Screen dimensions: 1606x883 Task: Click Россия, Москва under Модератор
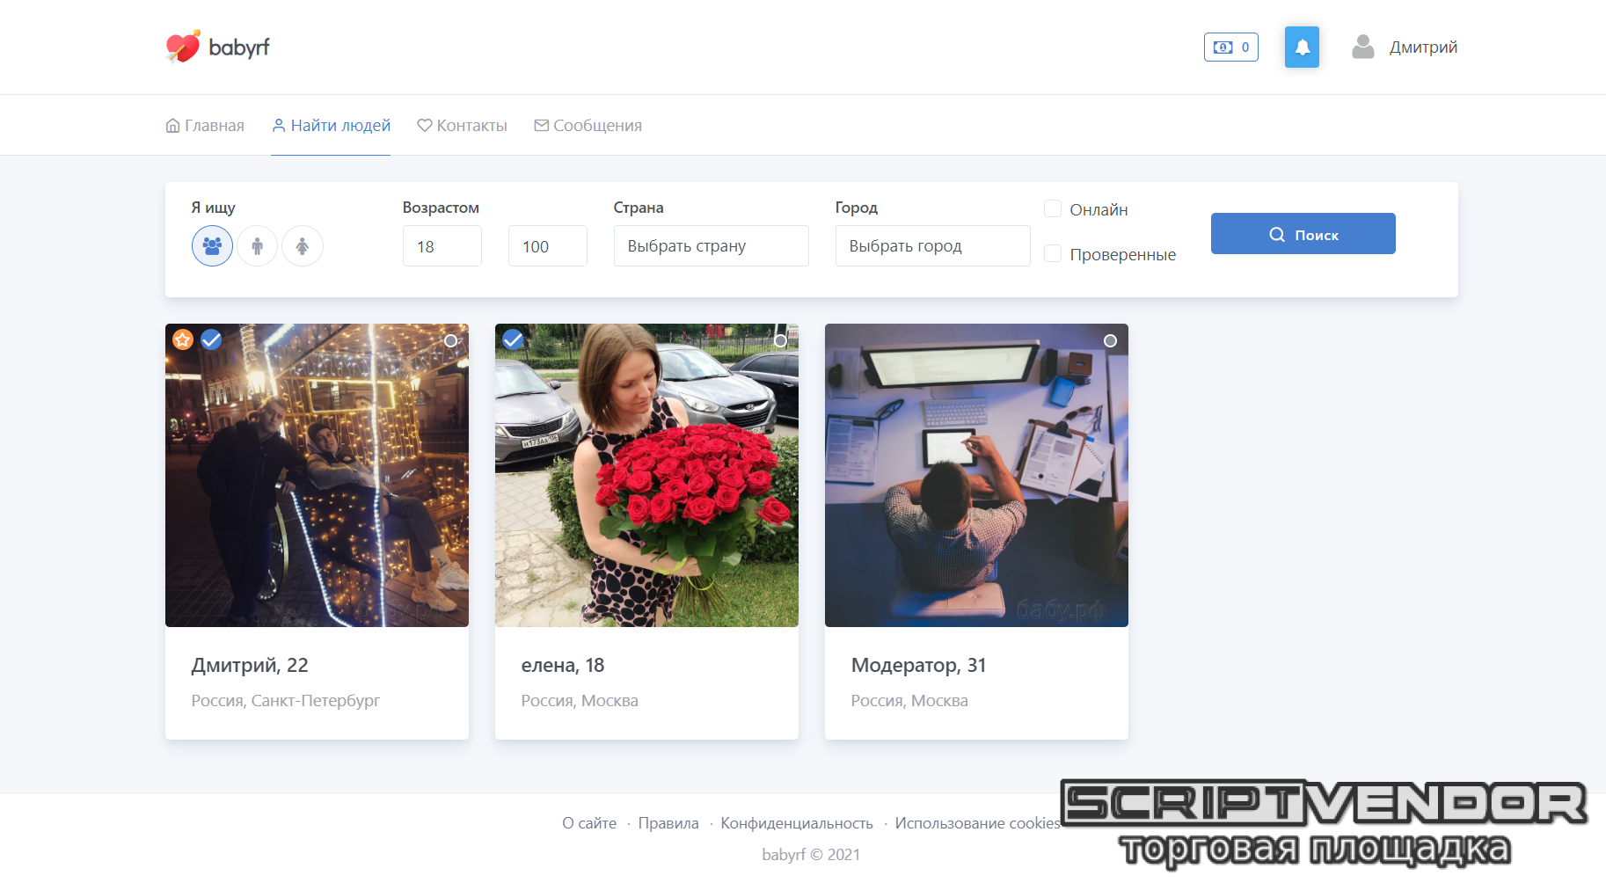tap(909, 701)
